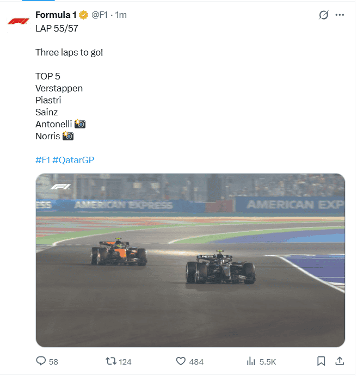Reply to the F1 post
This screenshot has height=376, width=357.
click(41, 361)
